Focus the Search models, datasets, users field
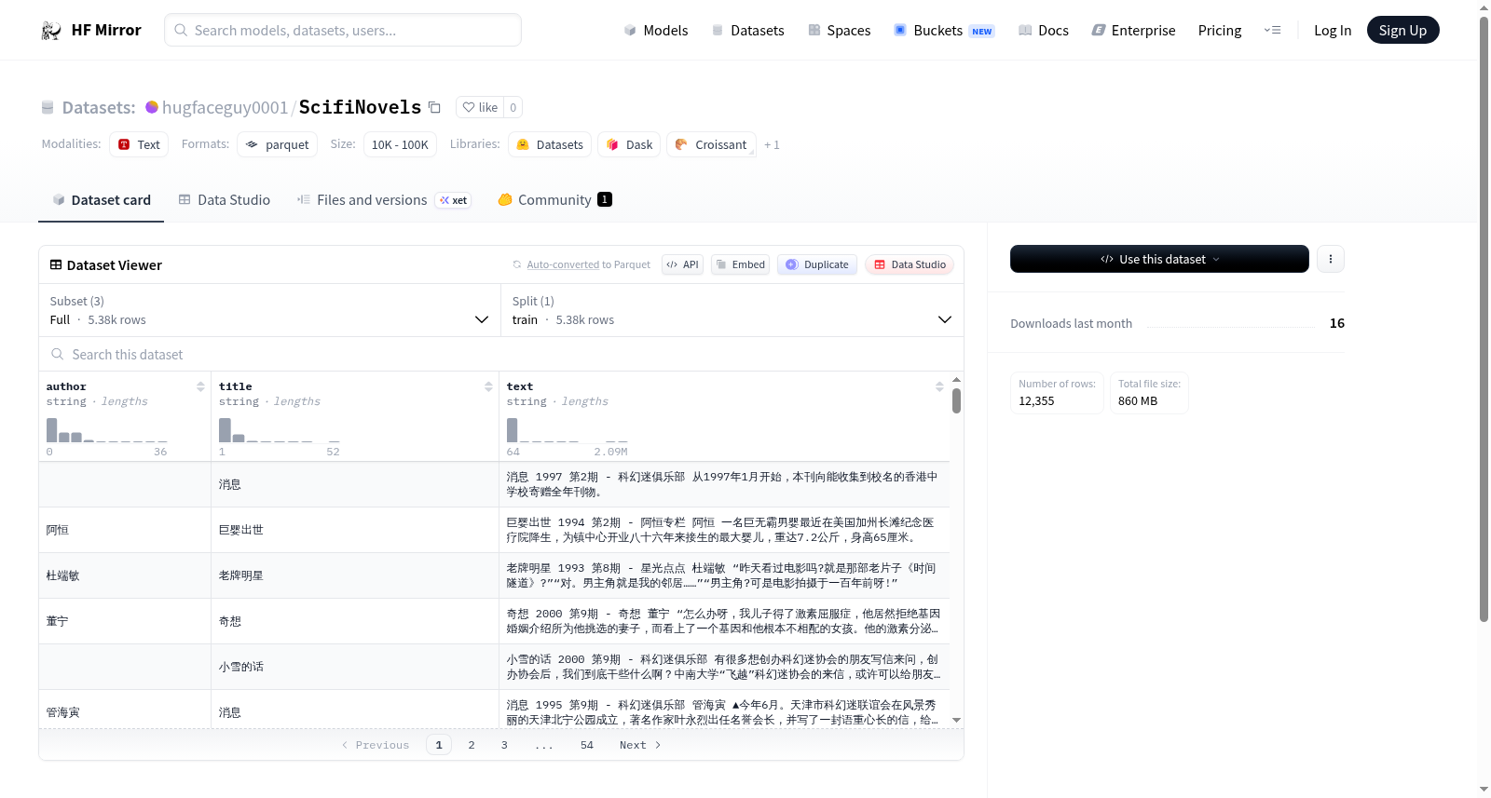This screenshot has height=798, width=1491. click(x=343, y=30)
